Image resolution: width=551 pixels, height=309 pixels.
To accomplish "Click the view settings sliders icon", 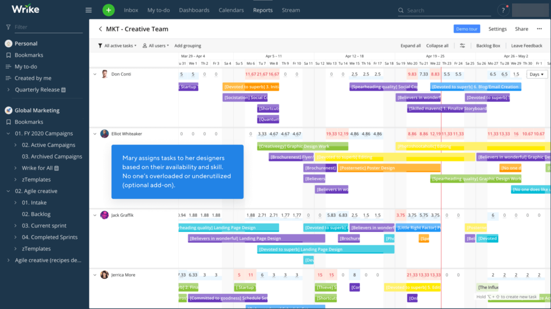I will tap(462, 45).
